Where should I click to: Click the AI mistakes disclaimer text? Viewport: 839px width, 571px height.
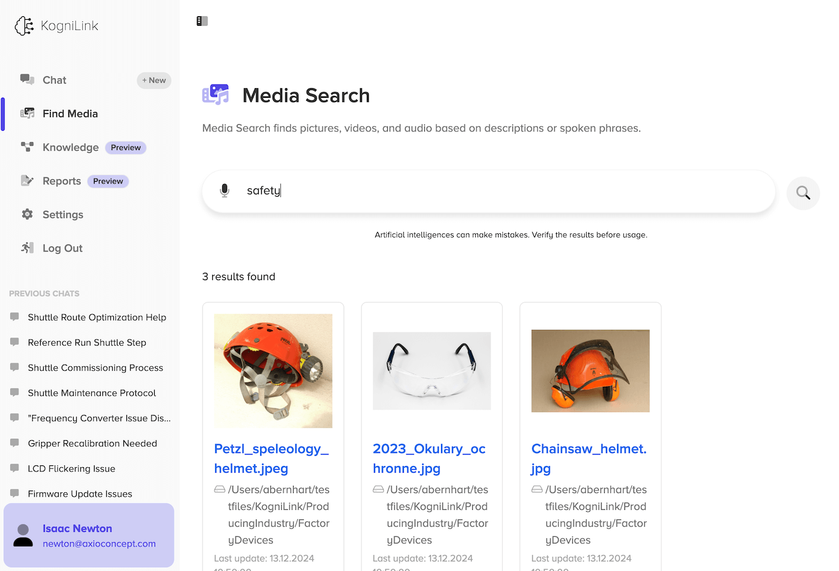coord(511,235)
